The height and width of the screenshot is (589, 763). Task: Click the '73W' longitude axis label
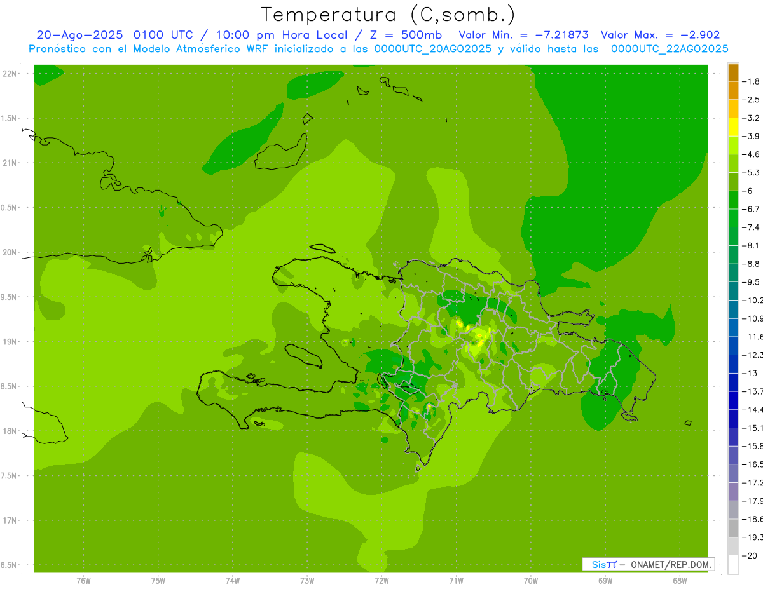(307, 580)
